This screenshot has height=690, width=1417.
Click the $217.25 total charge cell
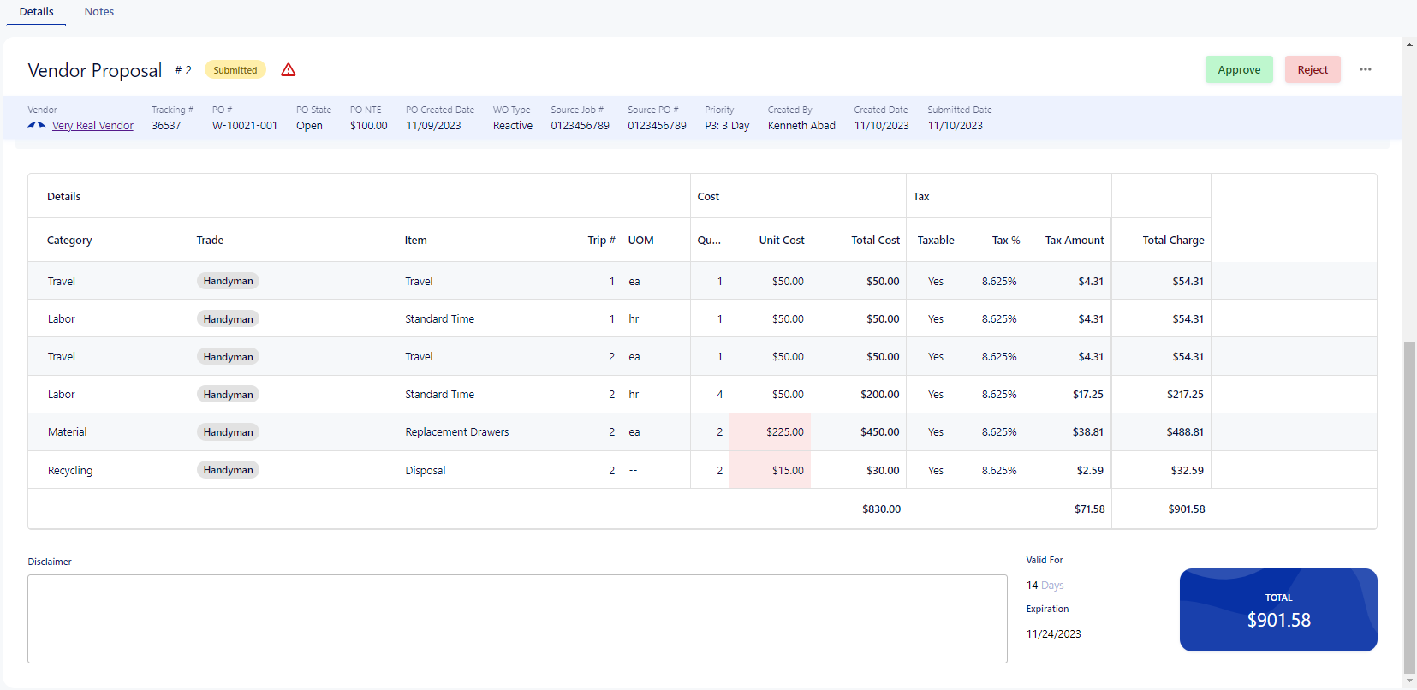pyautogui.click(x=1185, y=395)
